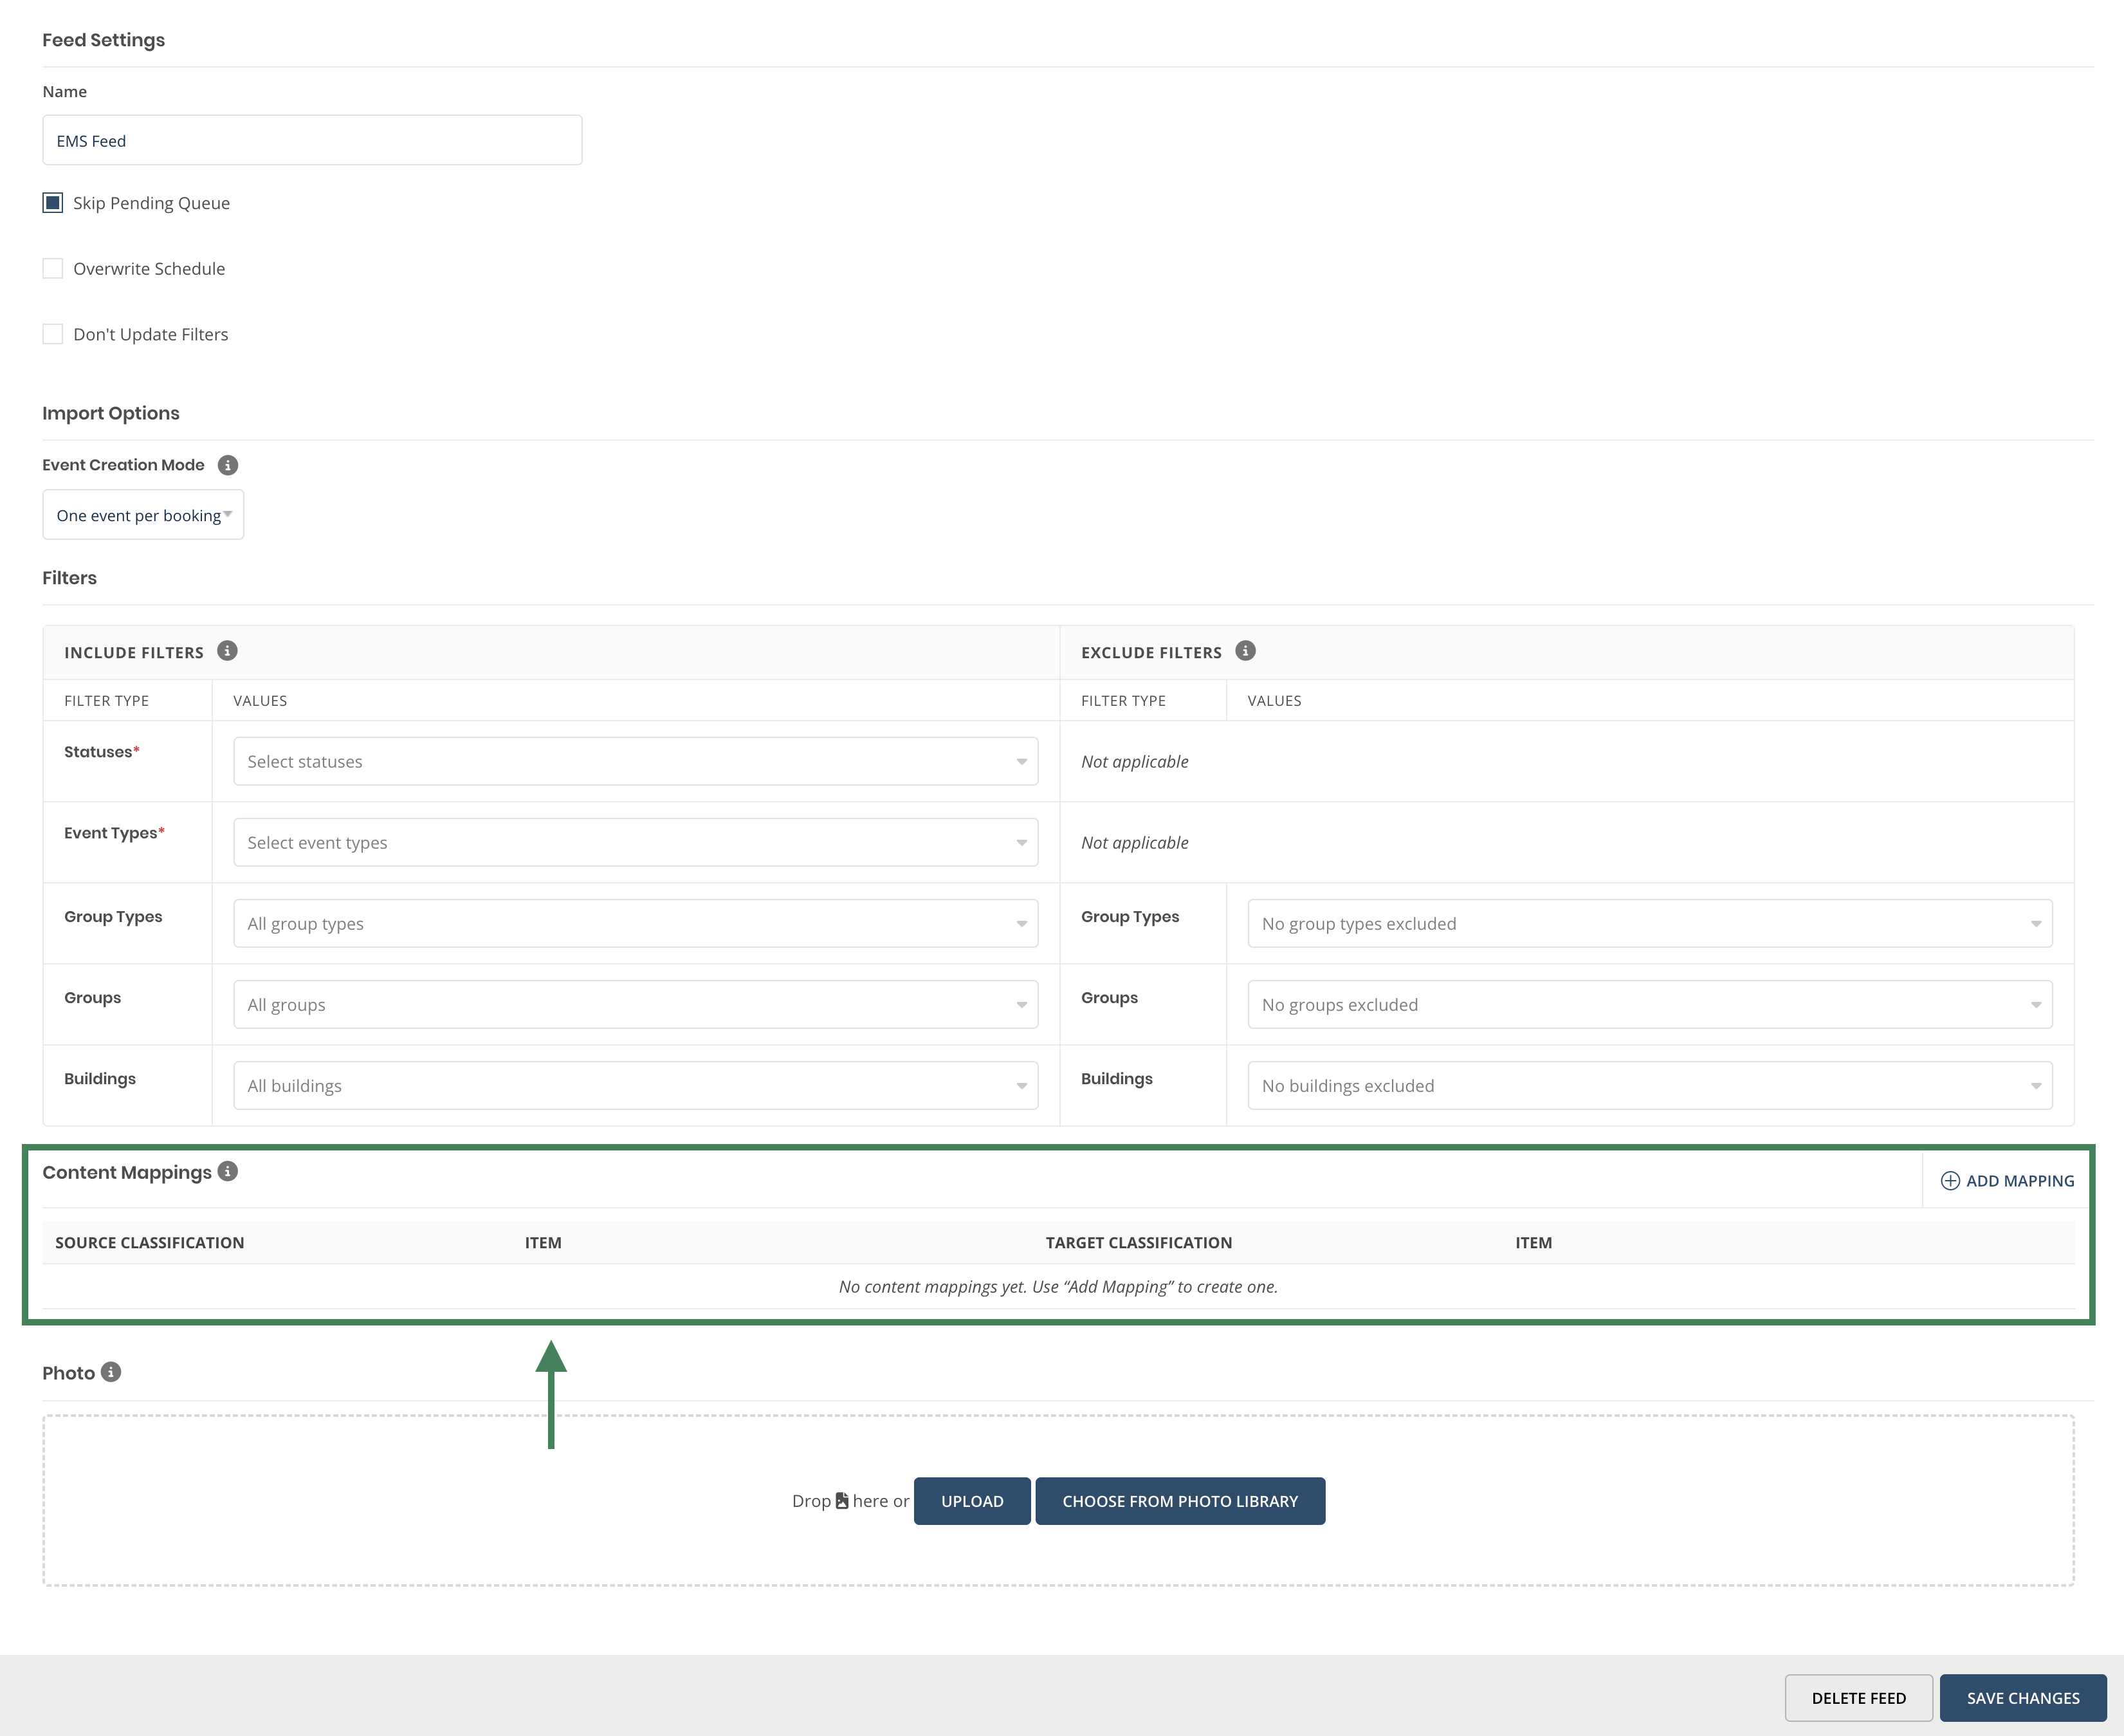Image resolution: width=2124 pixels, height=1736 pixels.
Task: Open the One event per booking dropdown
Action: (143, 515)
